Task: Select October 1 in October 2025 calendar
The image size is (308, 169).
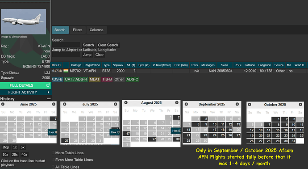Action: tap(276, 119)
